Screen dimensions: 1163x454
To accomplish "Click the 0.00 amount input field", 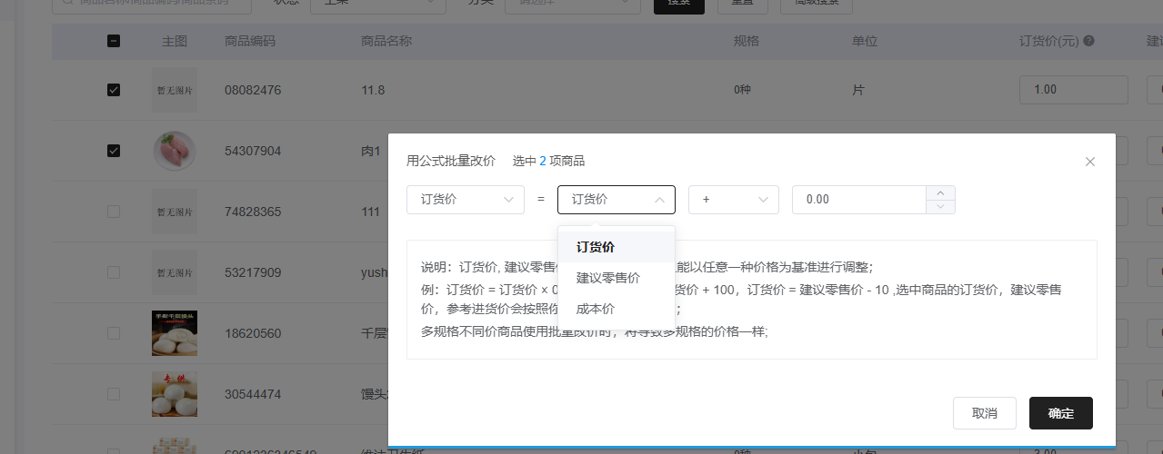I will click(857, 200).
